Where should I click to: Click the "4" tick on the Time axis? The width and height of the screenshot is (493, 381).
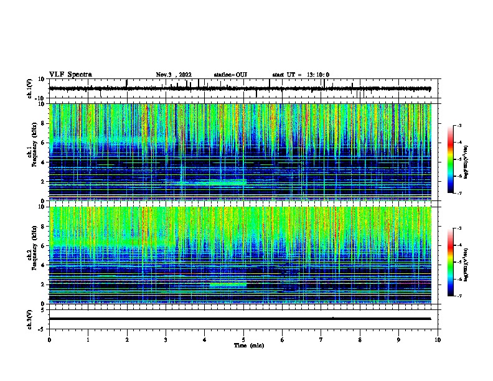[x=205, y=340]
